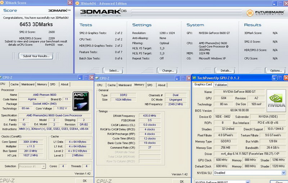Click the NVIDIA logo in GPU-Z
This screenshot has height=183, width=288.
[x=276, y=101]
